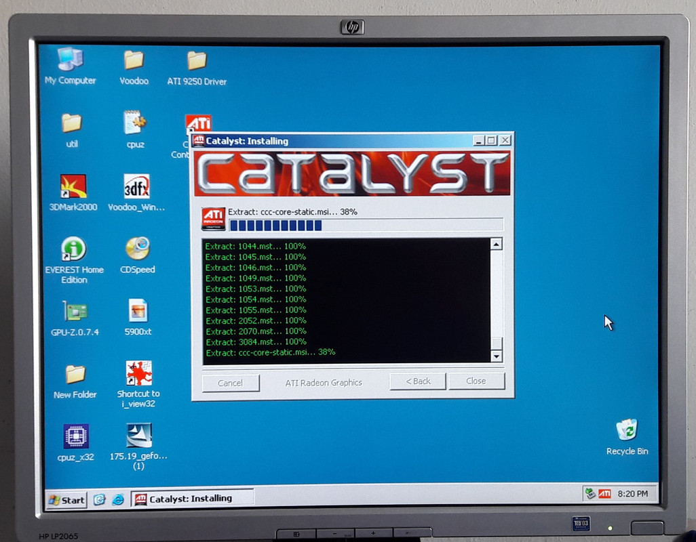Click the Show Desktop quick launch icon
The image size is (696, 542).
click(100, 499)
